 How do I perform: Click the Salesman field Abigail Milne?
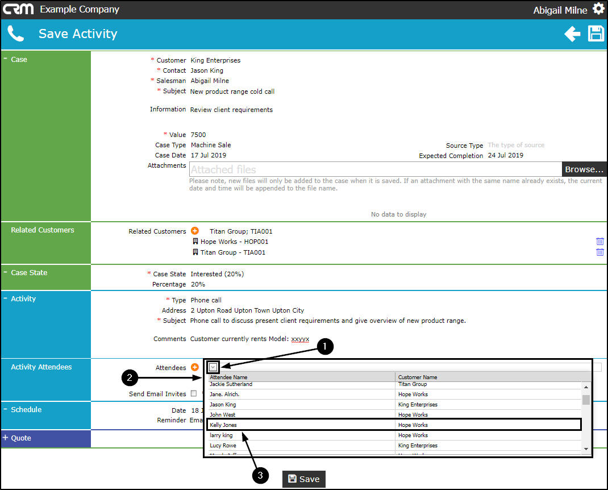(209, 81)
